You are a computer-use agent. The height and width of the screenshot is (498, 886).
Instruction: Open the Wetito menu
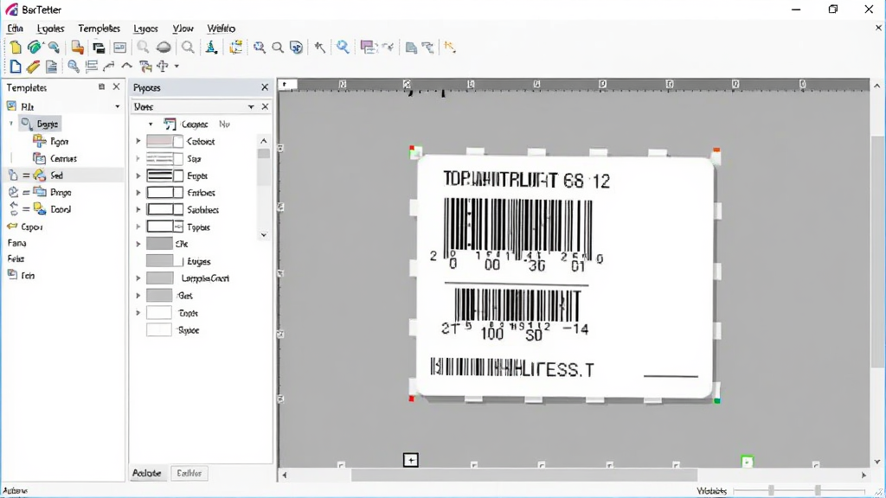[x=221, y=29]
